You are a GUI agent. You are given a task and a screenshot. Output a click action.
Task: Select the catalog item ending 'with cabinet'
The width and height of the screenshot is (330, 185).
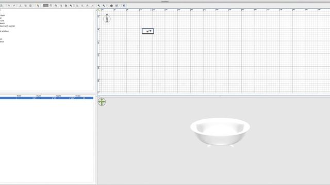coord(7,26)
